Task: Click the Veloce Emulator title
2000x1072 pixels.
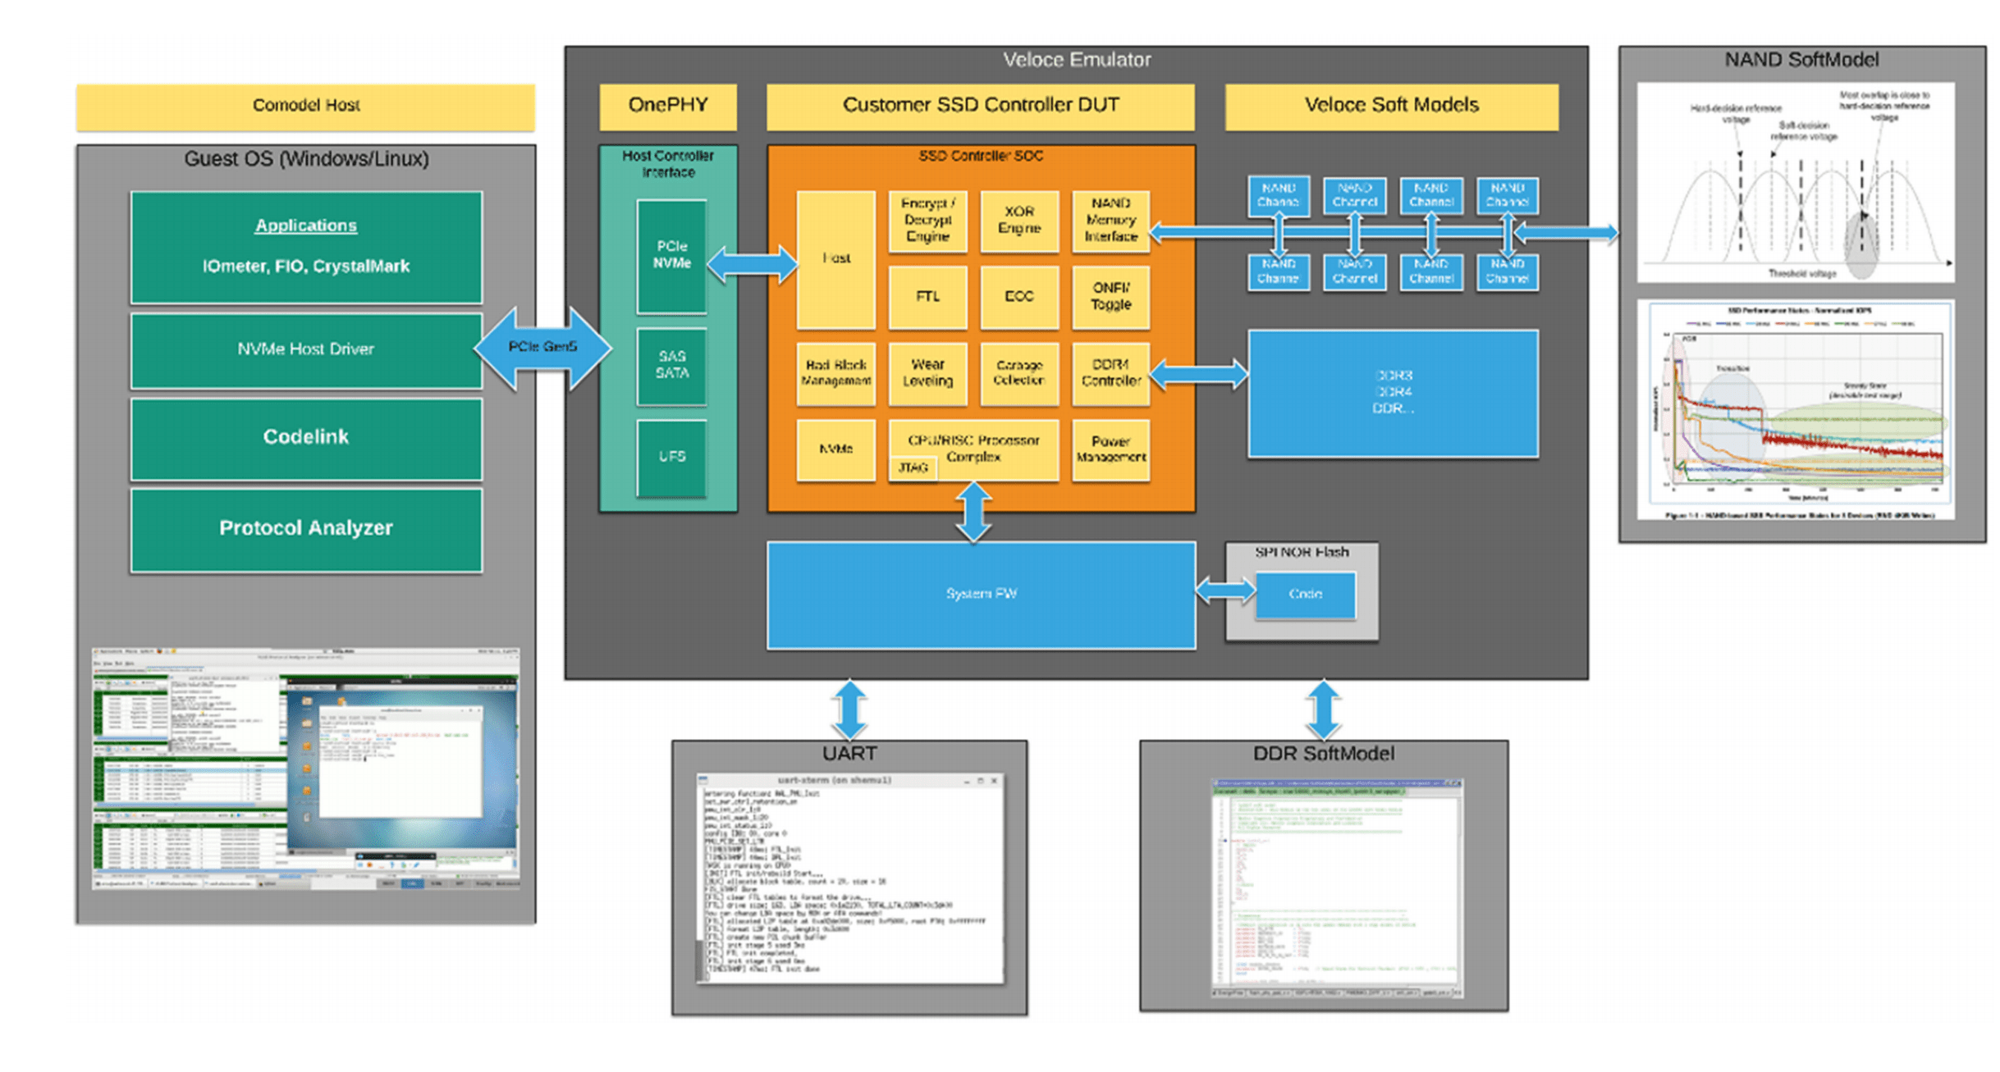Action: tap(1076, 60)
